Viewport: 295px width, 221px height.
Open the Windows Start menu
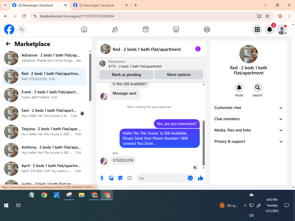click(x=6, y=205)
